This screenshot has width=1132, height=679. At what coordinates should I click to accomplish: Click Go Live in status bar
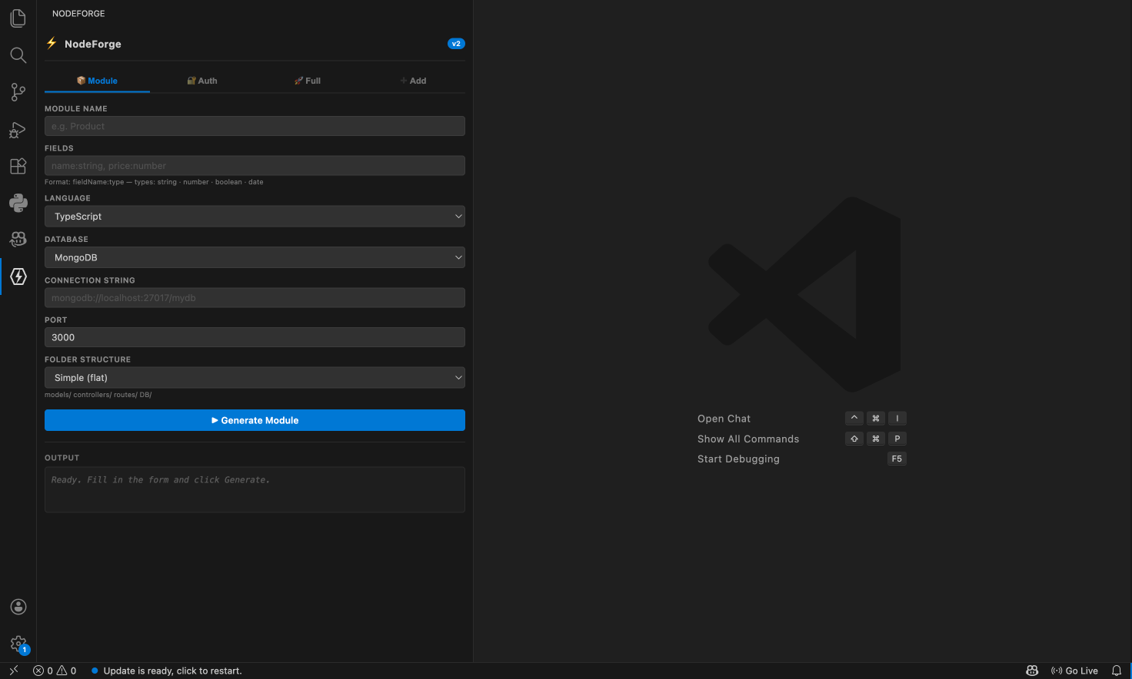click(x=1074, y=671)
